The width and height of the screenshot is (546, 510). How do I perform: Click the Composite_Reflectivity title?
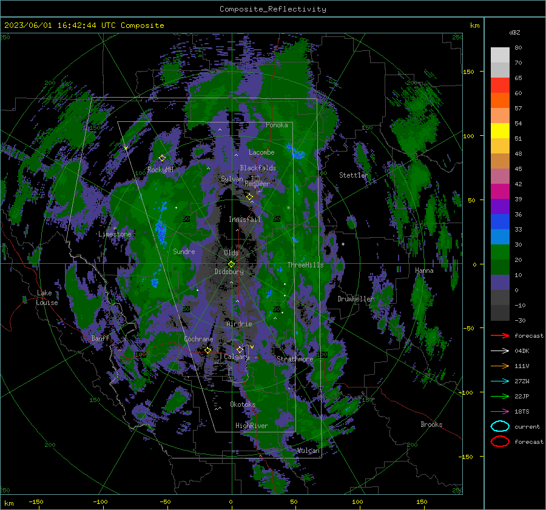pos(273,9)
